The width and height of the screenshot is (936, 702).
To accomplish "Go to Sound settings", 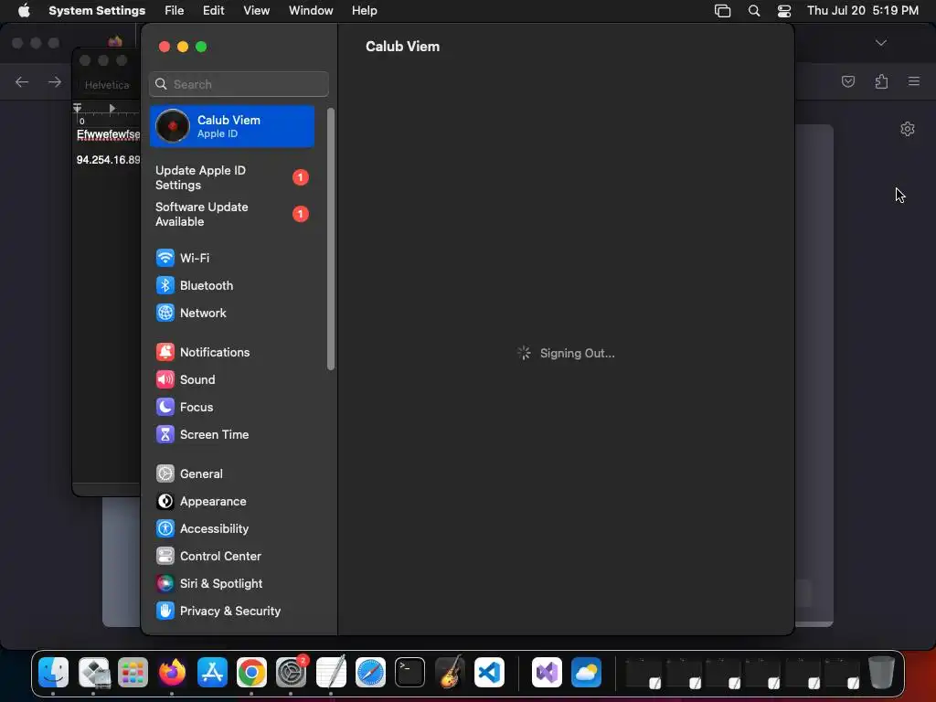I will pyautogui.click(x=231, y=379).
